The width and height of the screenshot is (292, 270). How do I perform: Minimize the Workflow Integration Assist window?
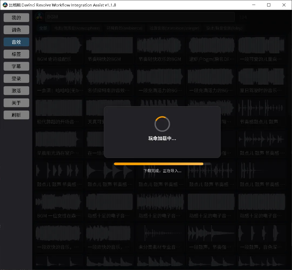254,5
